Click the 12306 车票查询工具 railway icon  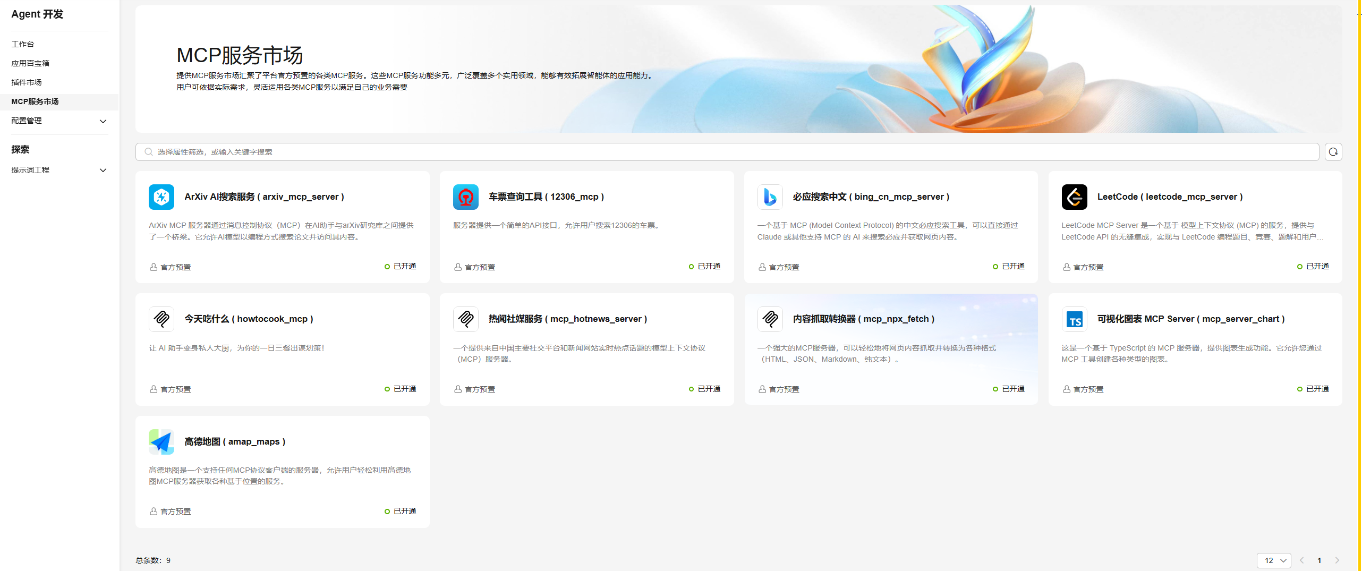pos(466,197)
